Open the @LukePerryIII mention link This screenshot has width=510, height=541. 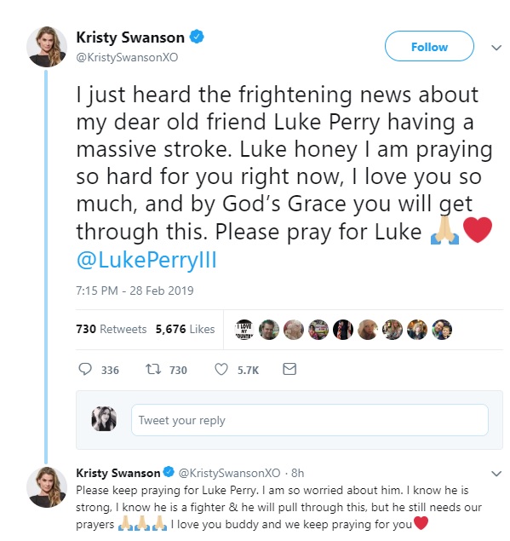point(146,260)
